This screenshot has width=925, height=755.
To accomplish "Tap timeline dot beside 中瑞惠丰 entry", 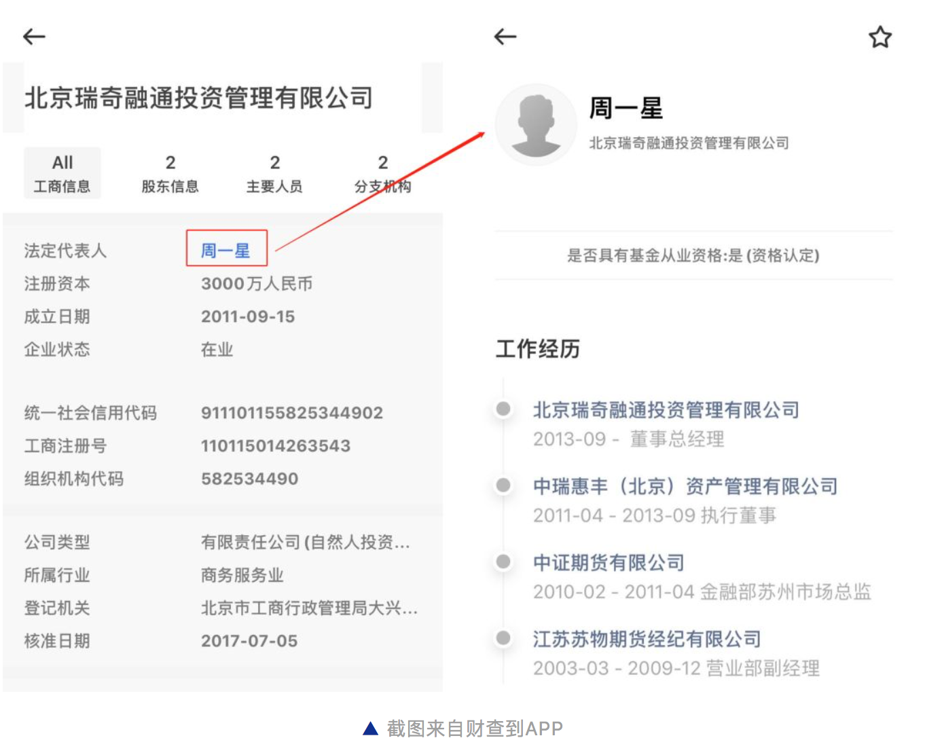I will [503, 485].
